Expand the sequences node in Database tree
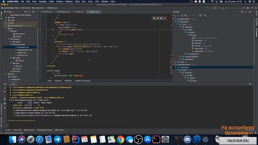This screenshot has height=145, width=258. (185, 54)
